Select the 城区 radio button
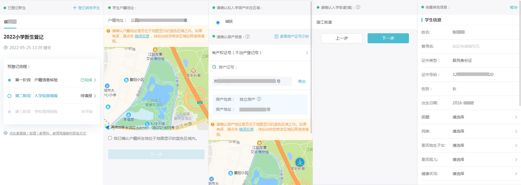The image size is (521, 185). coord(218,22)
